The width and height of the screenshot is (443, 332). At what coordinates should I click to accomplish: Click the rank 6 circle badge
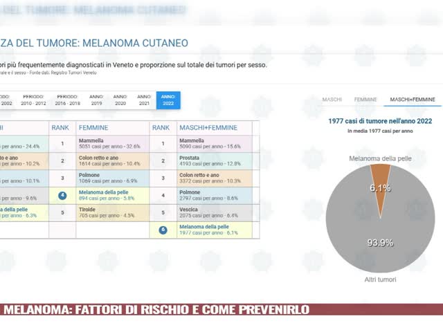(163, 230)
